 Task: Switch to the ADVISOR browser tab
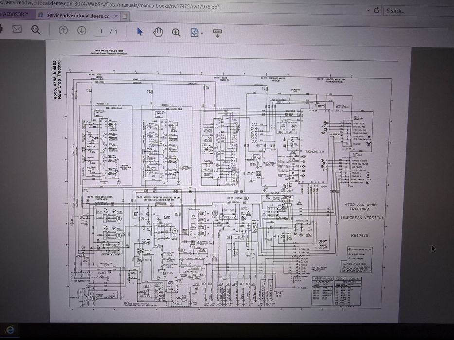point(17,14)
